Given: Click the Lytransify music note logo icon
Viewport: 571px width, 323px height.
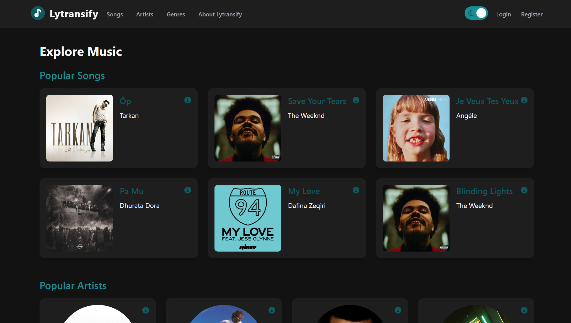Looking at the screenshot, I should click(38, 13).
